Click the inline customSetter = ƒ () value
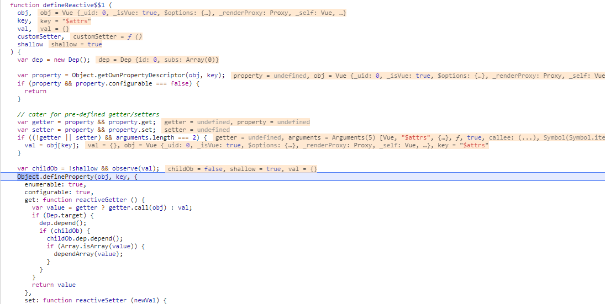This screenshot has height=304, width=605. [108, 36]
